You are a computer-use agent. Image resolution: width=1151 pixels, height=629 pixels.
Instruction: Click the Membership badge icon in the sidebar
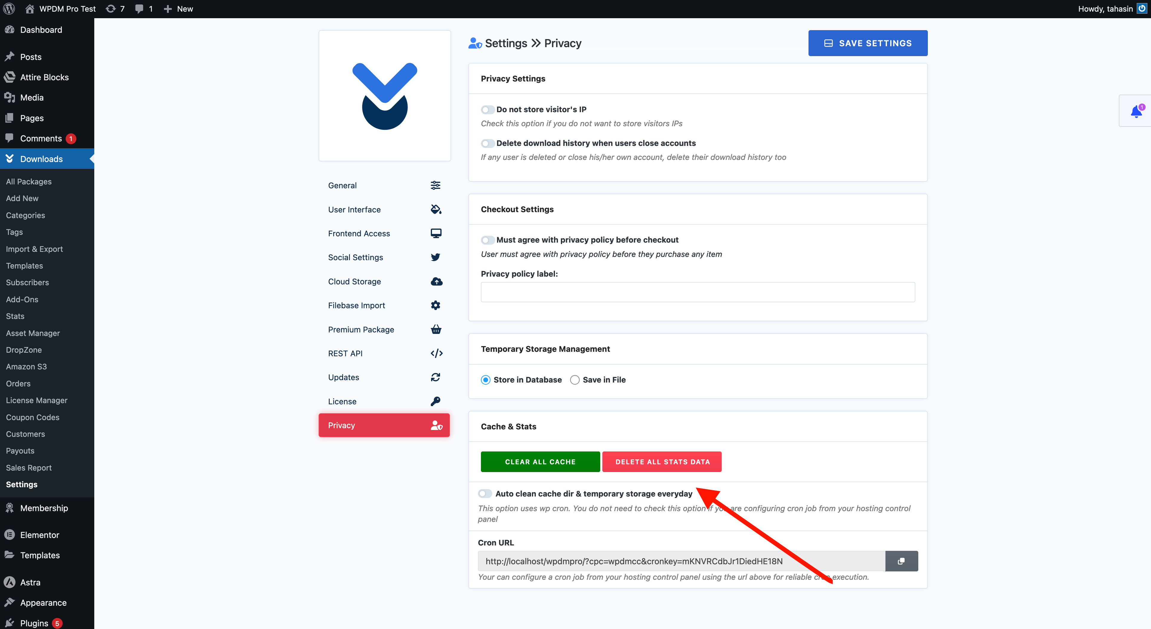[9, 508]
